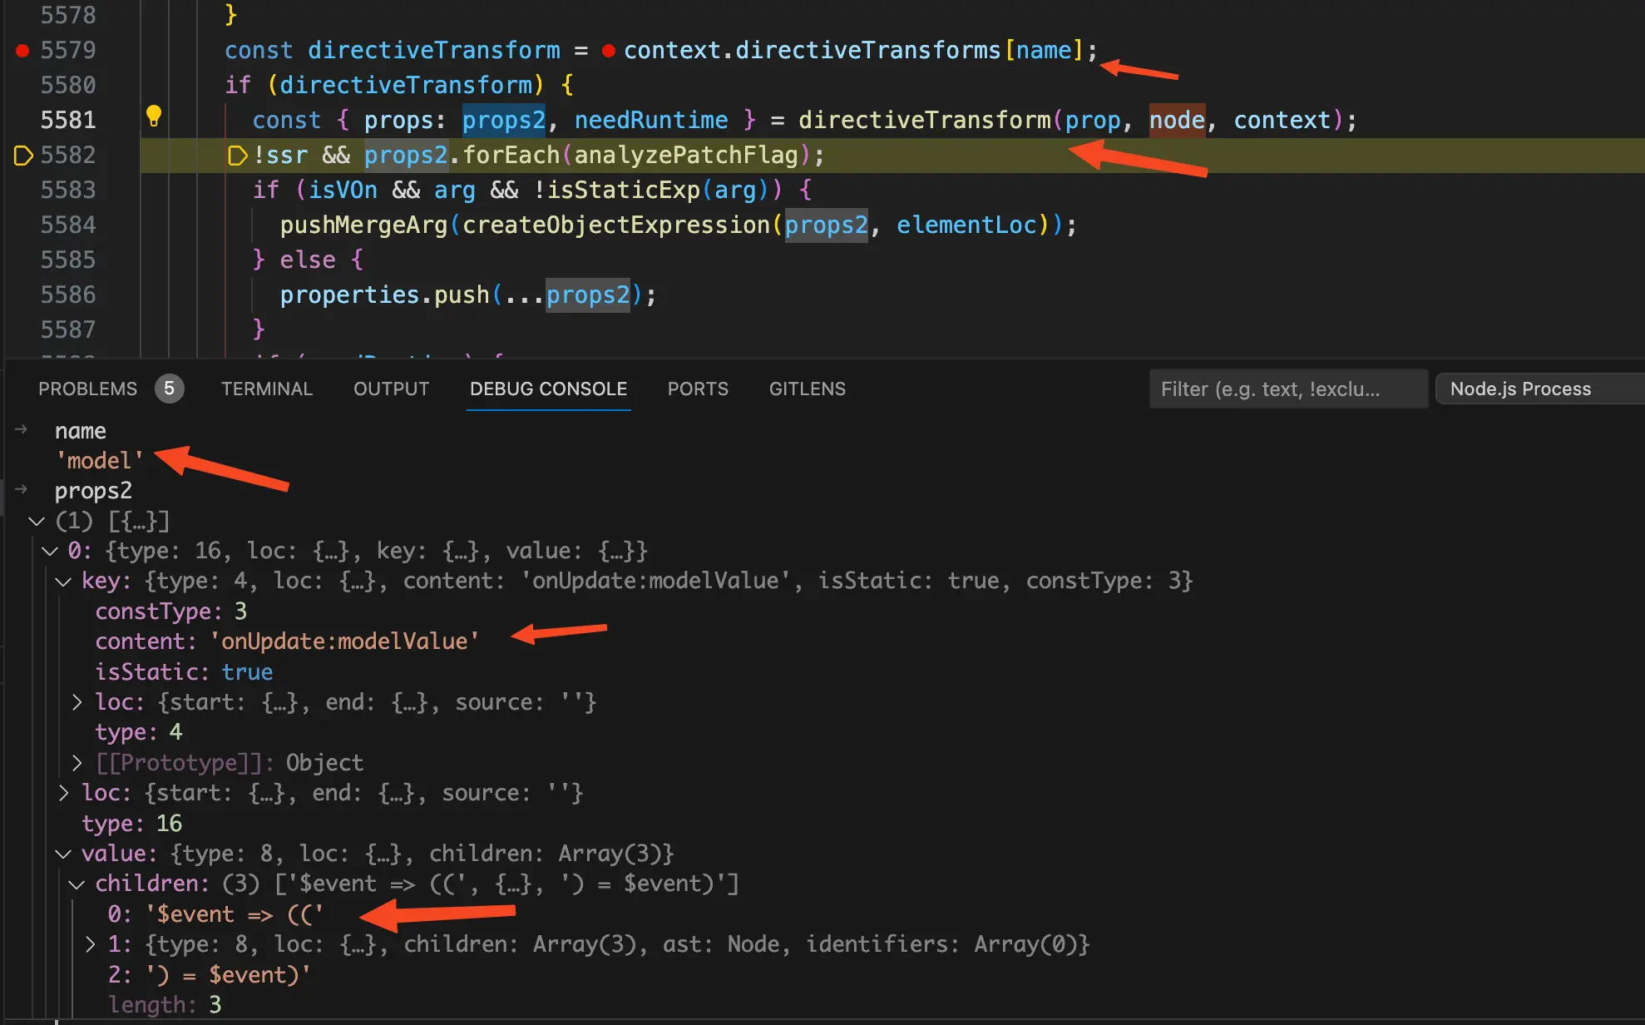Collapse the key object entry

coord(63,582)
